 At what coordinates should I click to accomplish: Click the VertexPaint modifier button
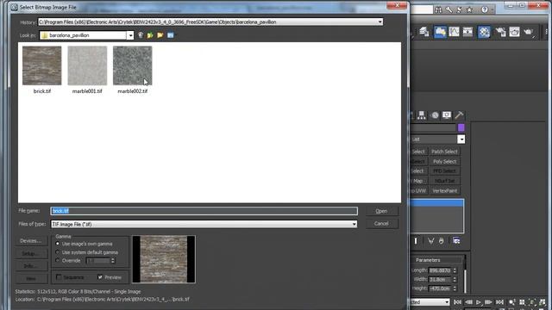tap(444, 190)
